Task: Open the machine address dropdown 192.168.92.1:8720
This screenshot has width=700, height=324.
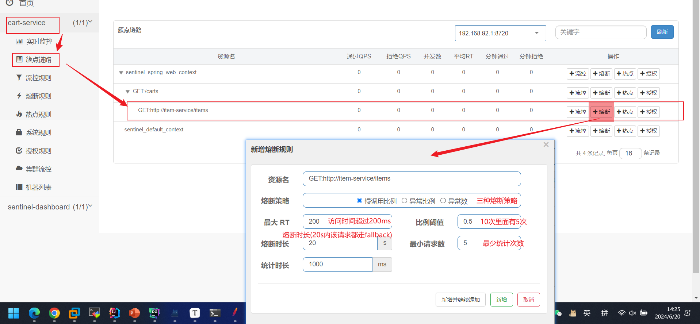Action: coord(500,33)
